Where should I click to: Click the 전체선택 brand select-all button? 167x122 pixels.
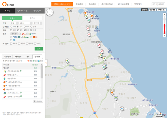coord(14,34)
